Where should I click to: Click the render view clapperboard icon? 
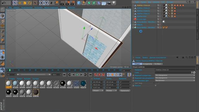pos(62,3)
